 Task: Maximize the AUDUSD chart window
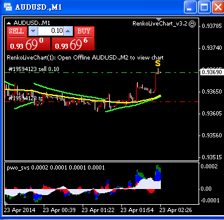pyautogui.click(x=204, y=7)
